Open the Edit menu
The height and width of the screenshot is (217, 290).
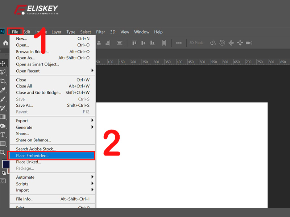[26, 32]
